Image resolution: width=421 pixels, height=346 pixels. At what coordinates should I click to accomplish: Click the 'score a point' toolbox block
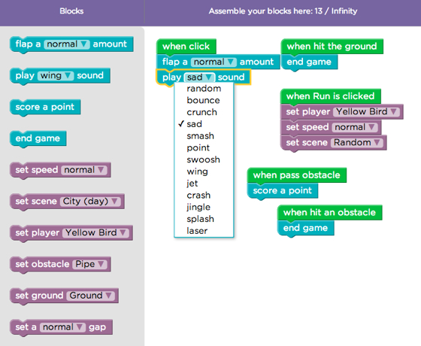(45, 108)
